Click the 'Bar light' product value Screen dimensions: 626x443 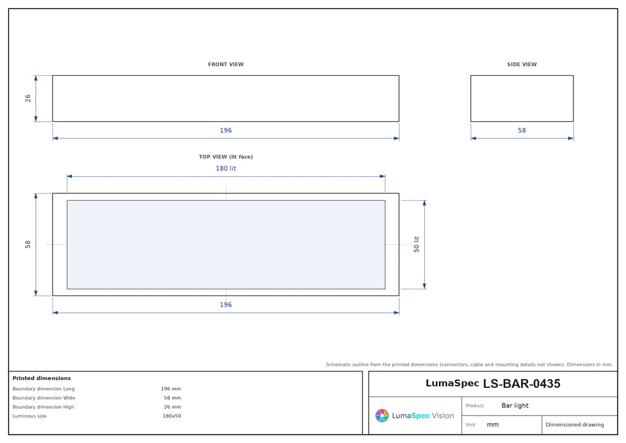point(515,406)
